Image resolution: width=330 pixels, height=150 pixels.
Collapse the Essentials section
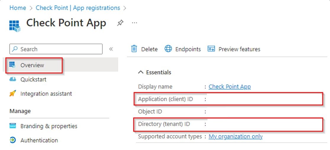coord(141,72)
